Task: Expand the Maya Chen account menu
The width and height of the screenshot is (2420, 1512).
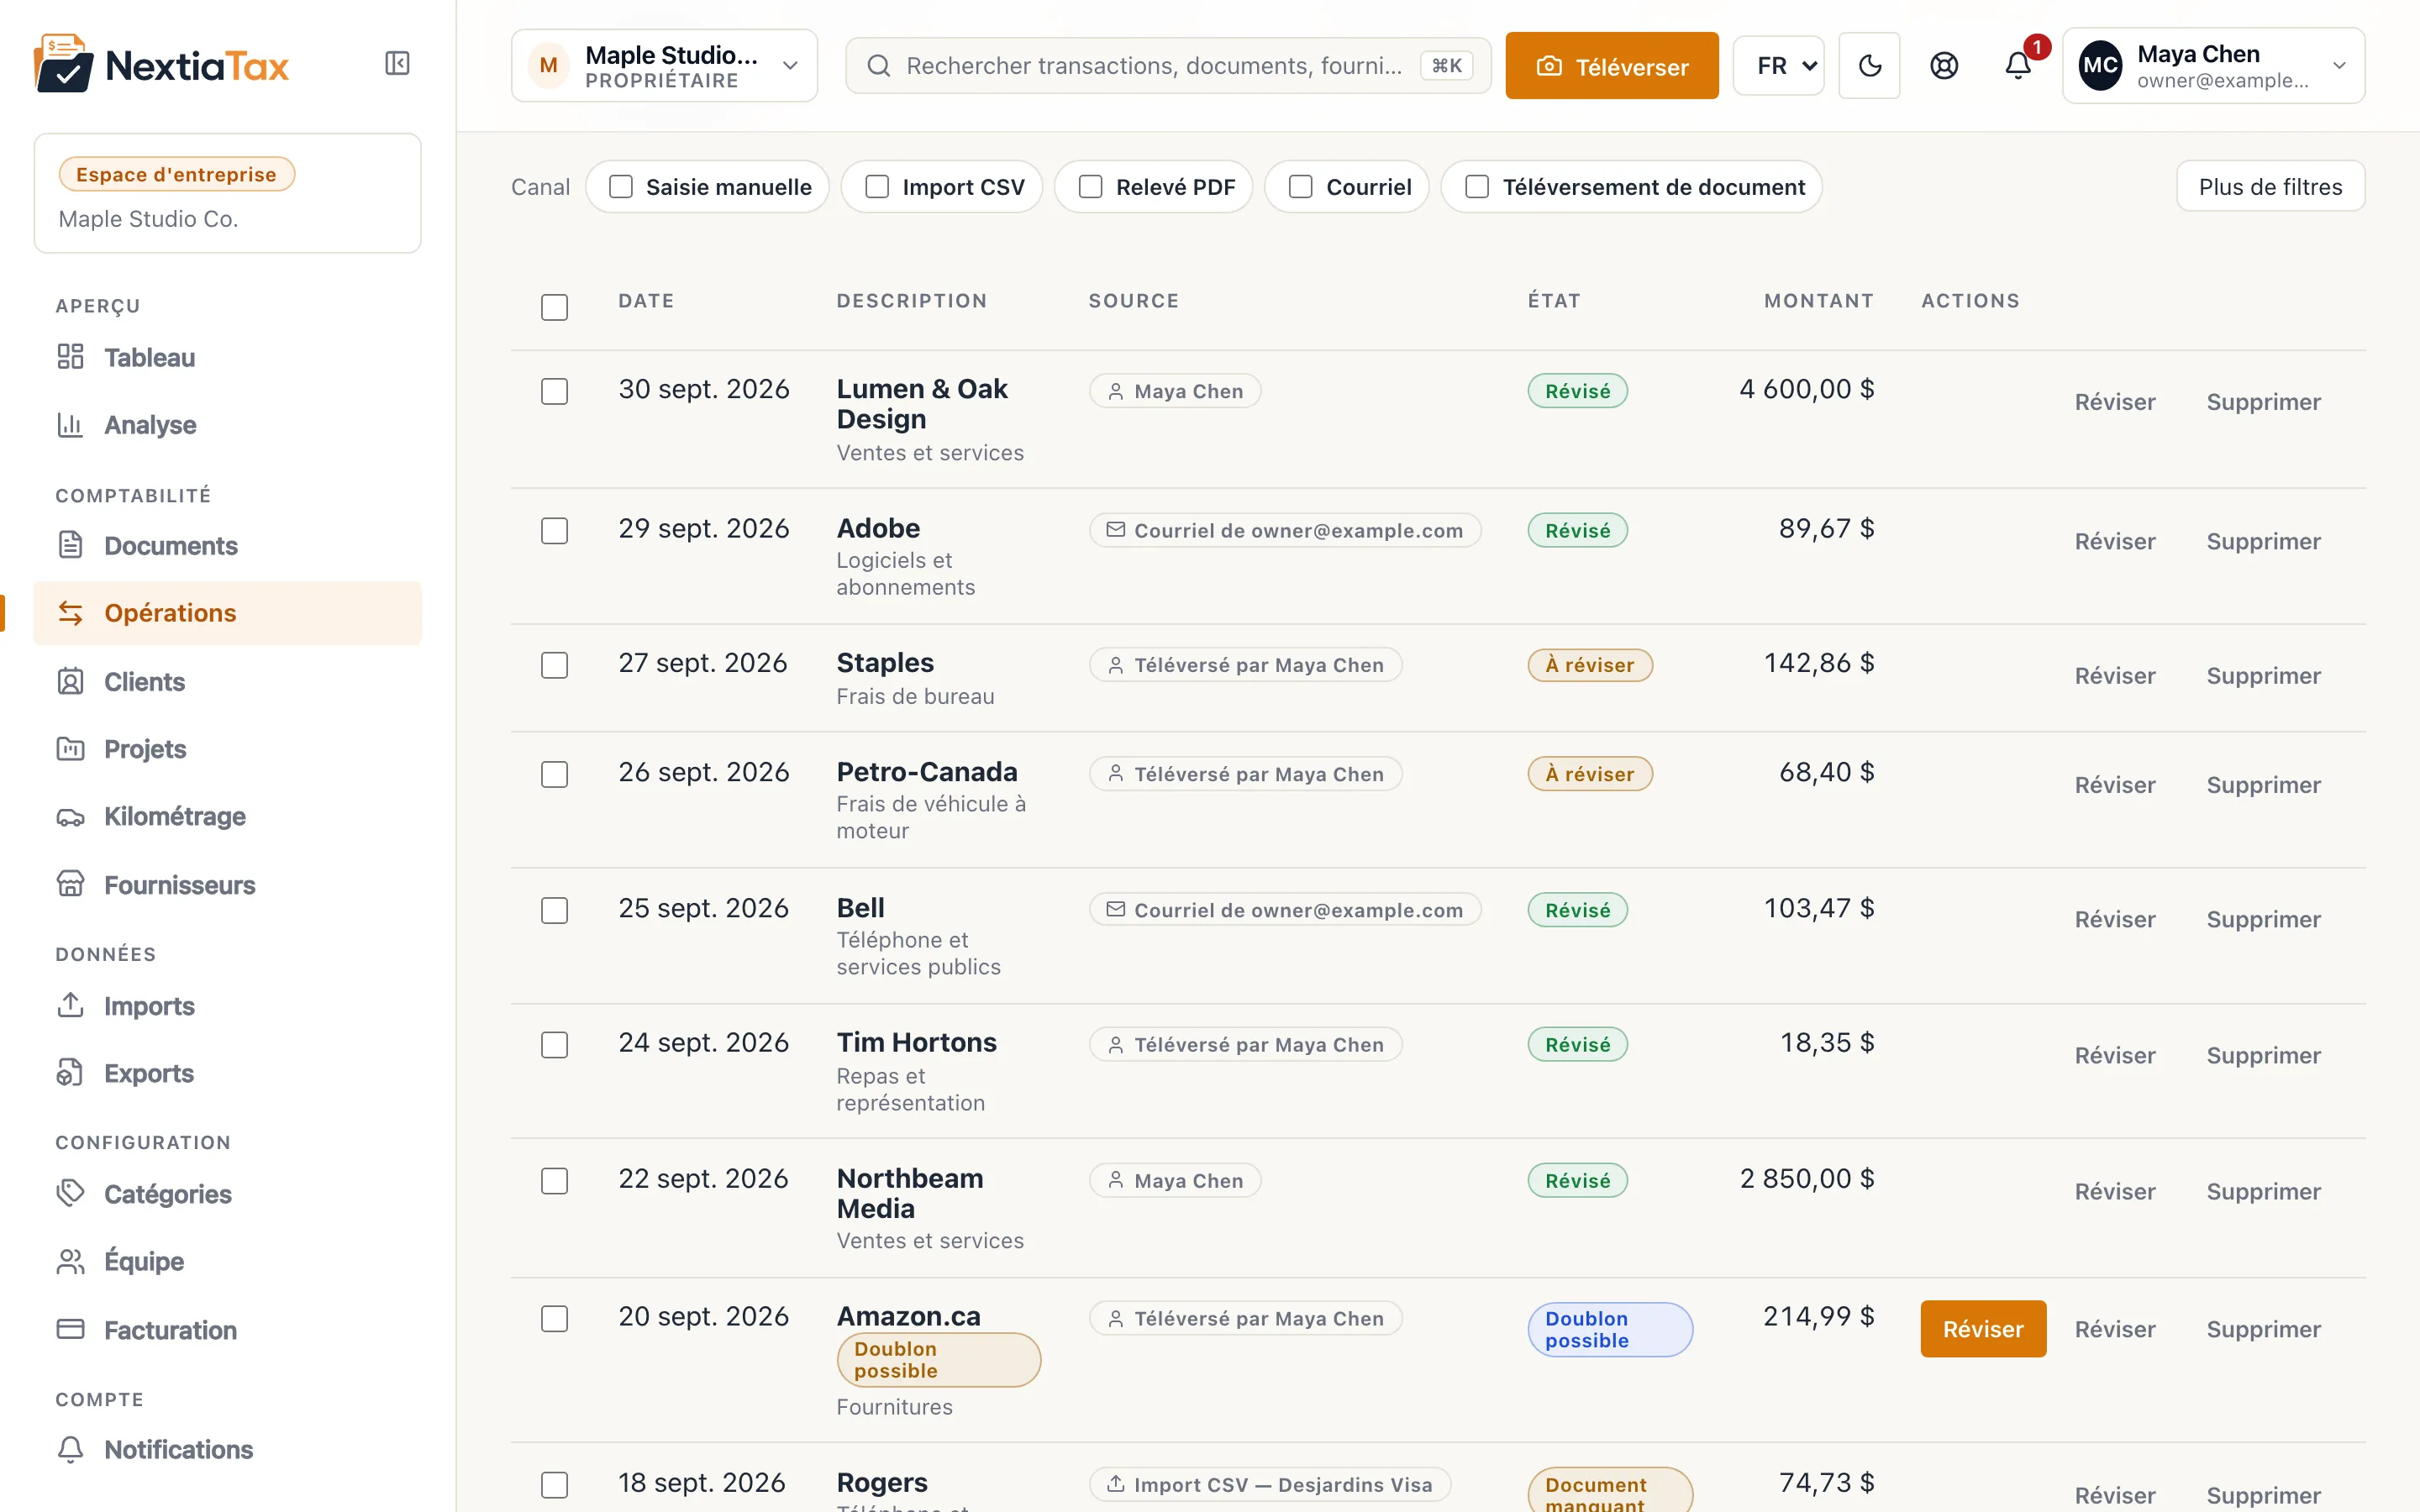Action: pyautogui.click(x=2213, y=66)
